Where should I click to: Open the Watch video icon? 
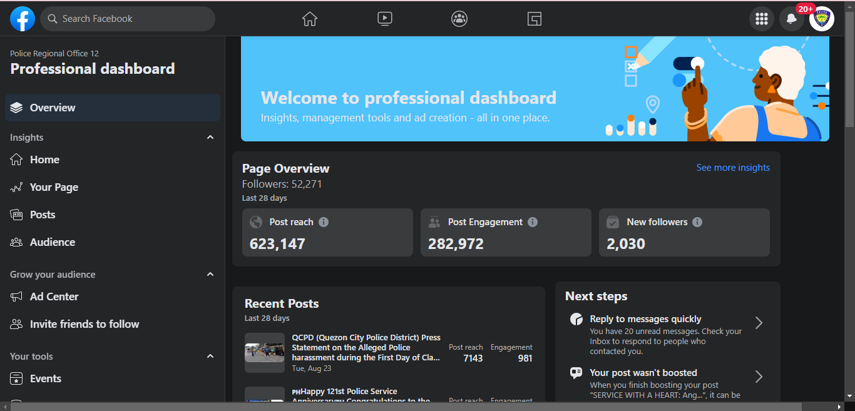coord(385,19)
